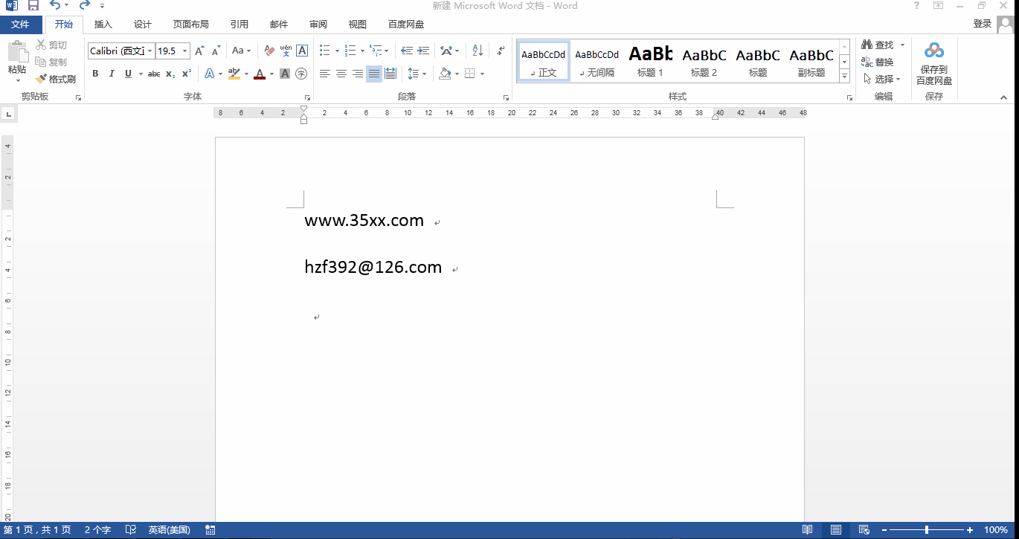
Task: Switch to Read Mode view in status bar
Action: click(808, 530)
